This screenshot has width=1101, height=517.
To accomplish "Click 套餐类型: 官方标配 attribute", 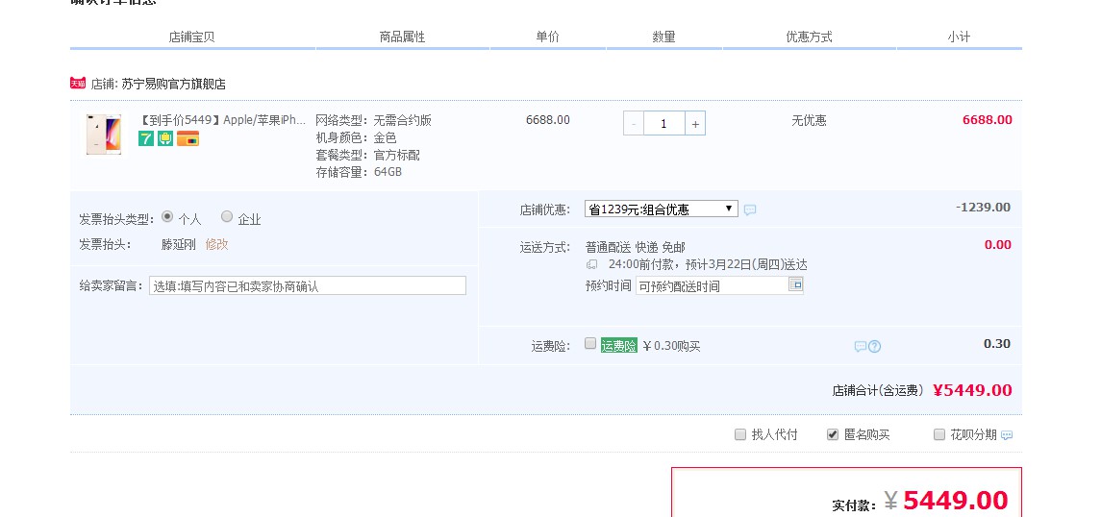I will (x=368, y=155).
